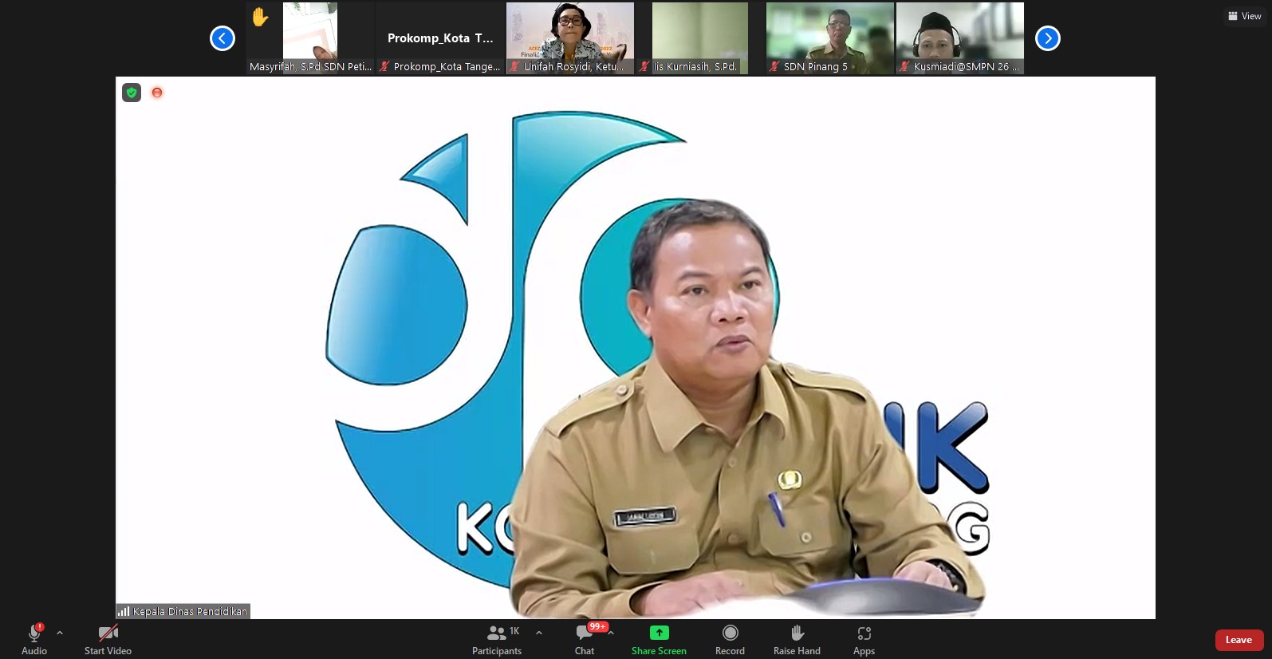1272x659 pixels.
Task: Click the red recording indicator icon
Action: 157,93
